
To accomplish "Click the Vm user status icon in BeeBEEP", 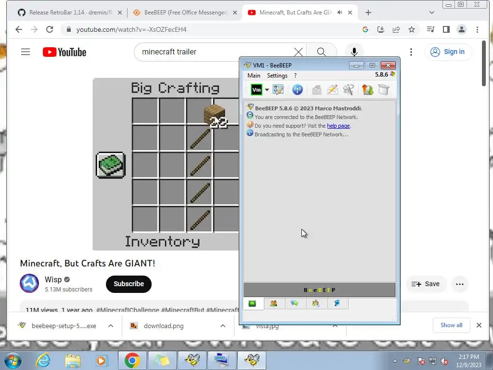I will [x=257, y=90].
